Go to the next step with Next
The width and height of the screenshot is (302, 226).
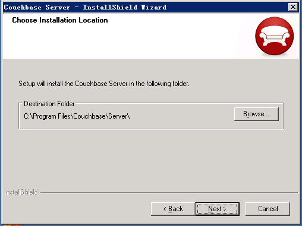coord(217,209)
